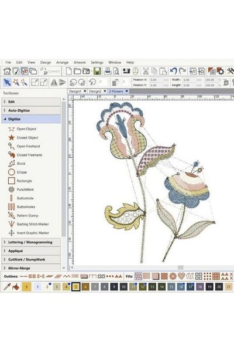Expand the Auto-Digitize toolbox
The image size is (234, 352).
tap(31, 110)
